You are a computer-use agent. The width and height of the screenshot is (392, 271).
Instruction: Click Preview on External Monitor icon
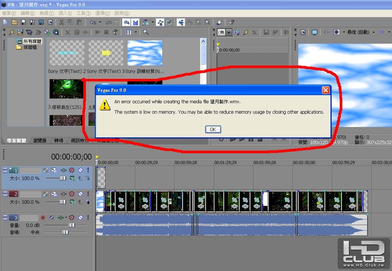(x=315, y=32)
